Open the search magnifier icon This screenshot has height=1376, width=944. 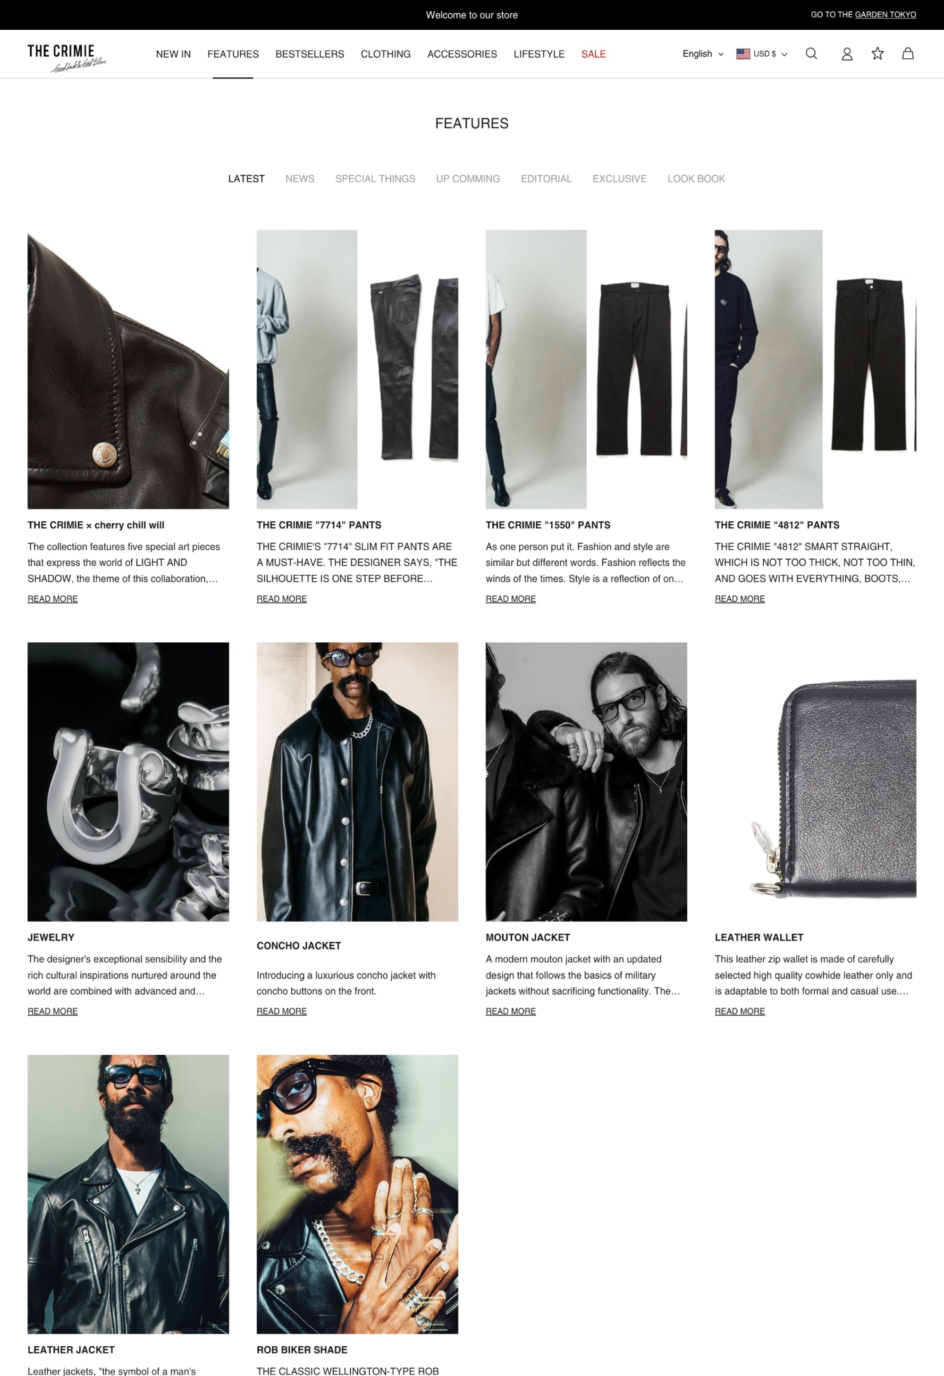[x=811, y=54]
